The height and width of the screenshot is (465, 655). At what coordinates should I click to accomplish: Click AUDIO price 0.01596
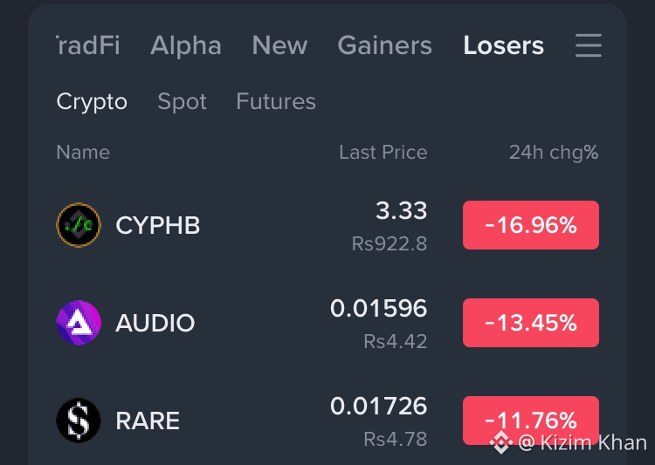click(x=378, y=309)
